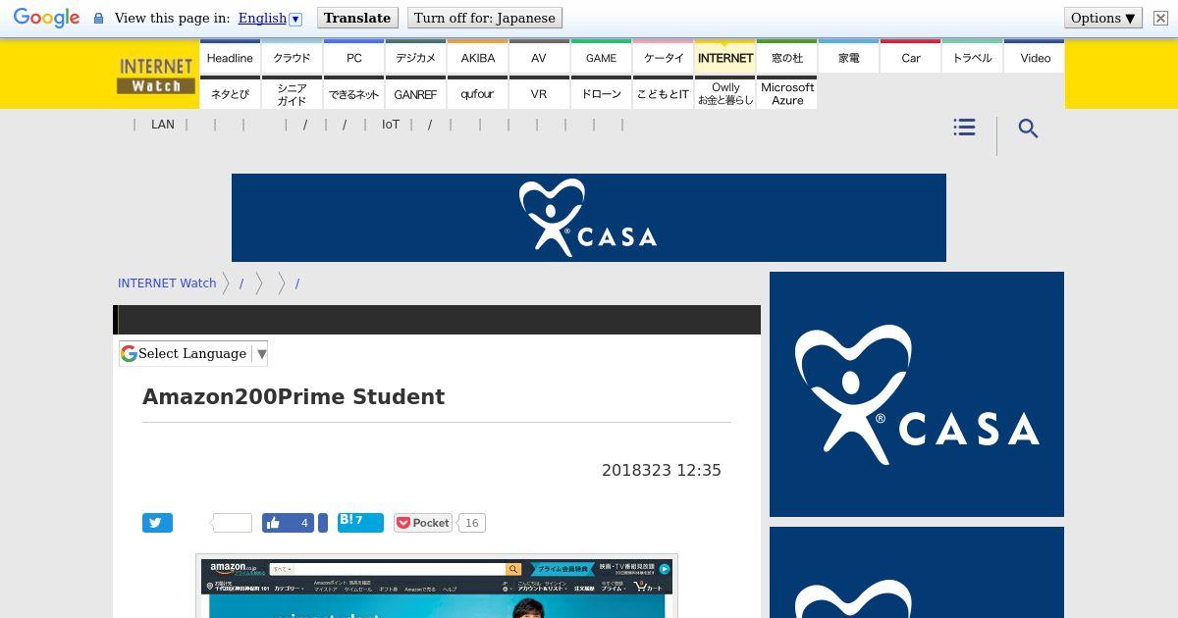Click the lock icon beside View this page
The width and height of the screenshot is (1178, 618).
point(98,18)
